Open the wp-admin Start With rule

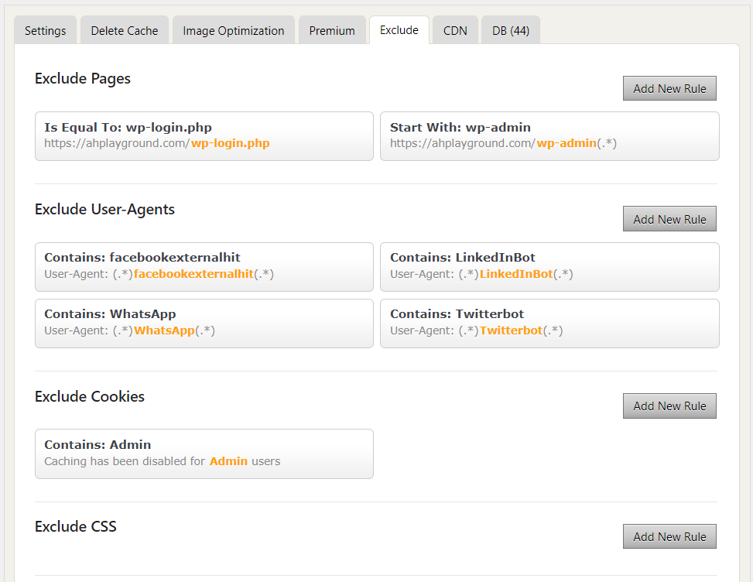coord(549,135)
